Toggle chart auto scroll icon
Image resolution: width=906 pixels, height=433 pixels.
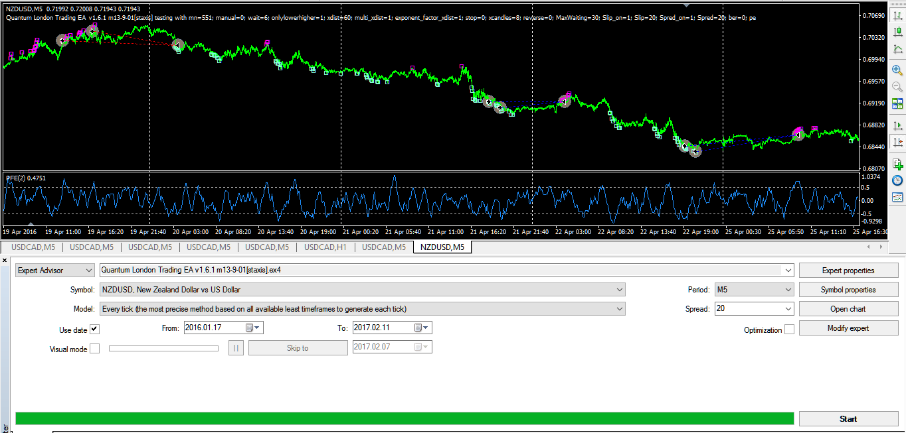(897, 125)
